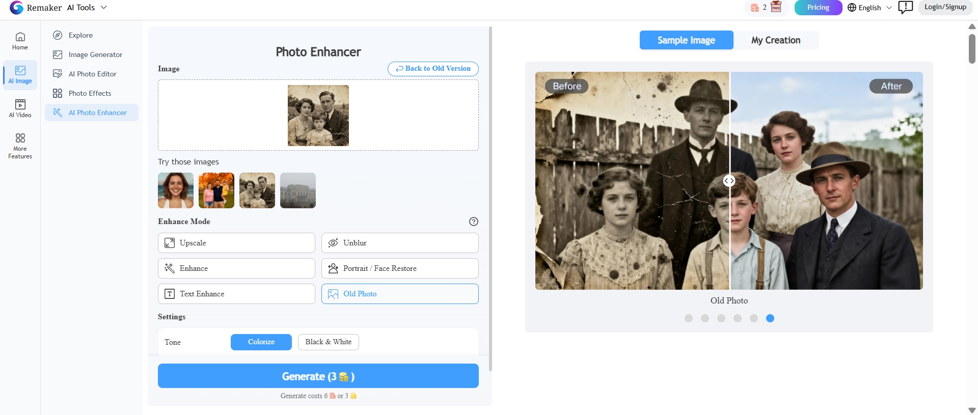Set Tone to Black & White
This screenshot has height=415, width=978.
[329, 342]
